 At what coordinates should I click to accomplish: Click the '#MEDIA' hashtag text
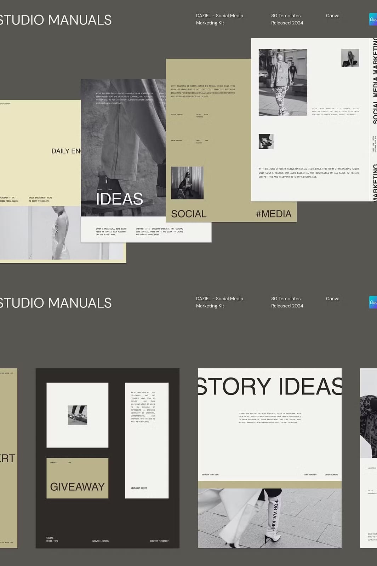point(273,214)
